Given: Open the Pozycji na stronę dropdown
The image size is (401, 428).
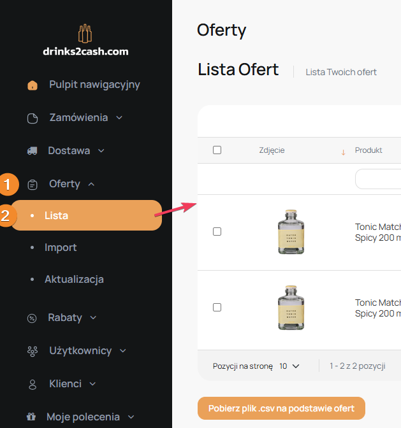Looking at the screenshot, I should [x=289, y=366].
